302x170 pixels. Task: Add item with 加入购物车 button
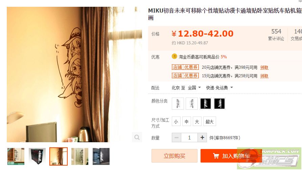point(231,156)
